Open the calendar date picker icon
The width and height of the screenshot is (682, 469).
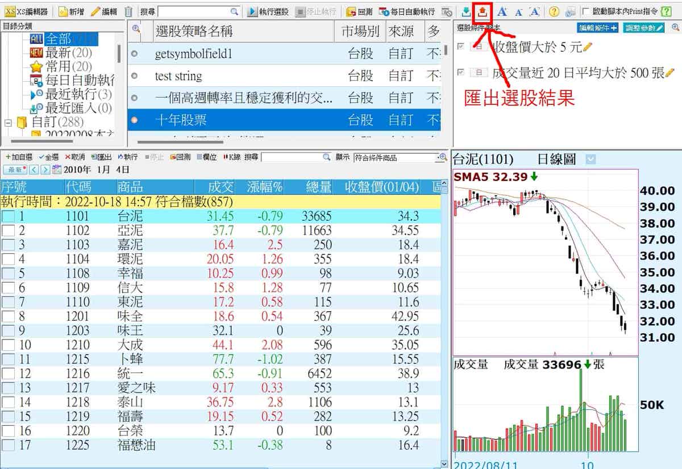click(57, 169)
